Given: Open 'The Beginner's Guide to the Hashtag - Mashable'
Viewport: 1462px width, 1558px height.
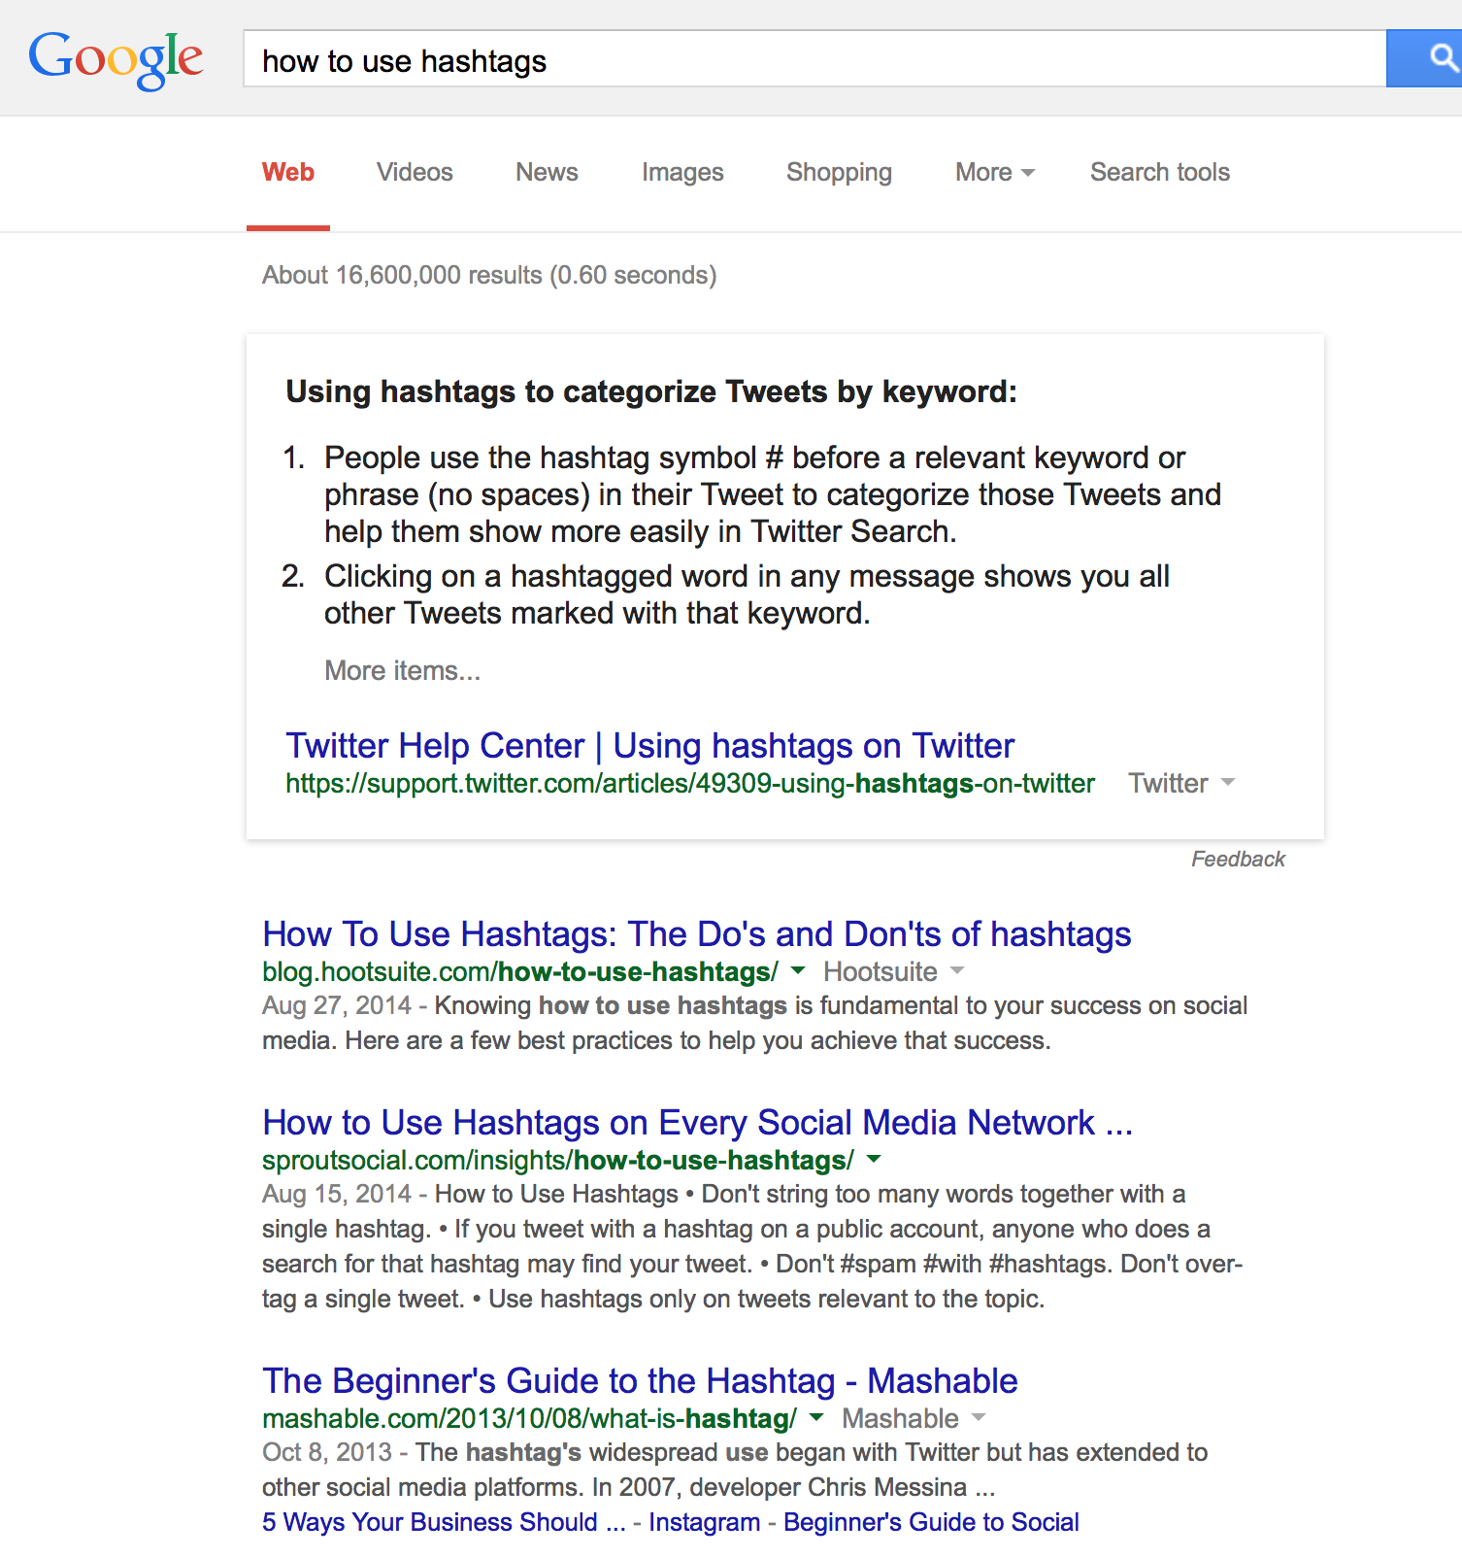Looking at the screenshot, I should coord(640,1381).
